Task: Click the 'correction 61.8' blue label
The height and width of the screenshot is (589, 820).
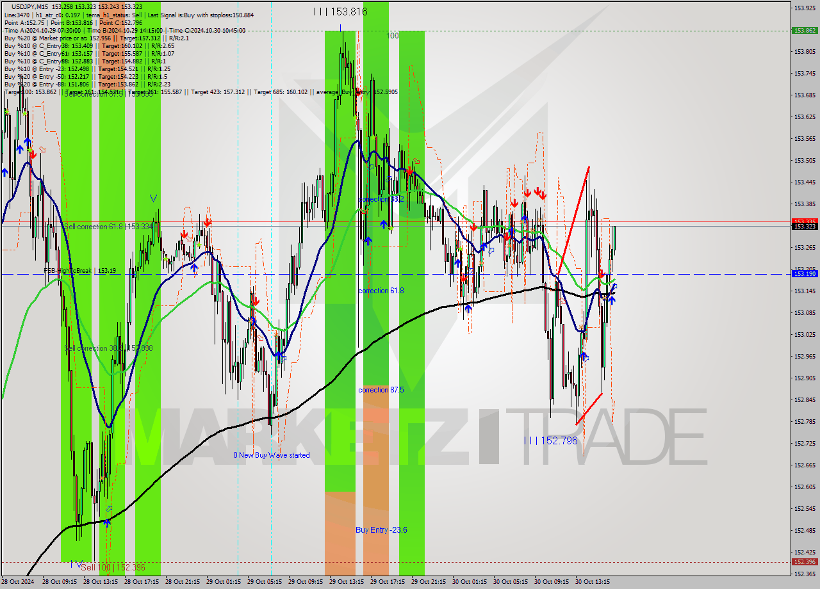Action: pyautogui.click(x=381, y=291)
